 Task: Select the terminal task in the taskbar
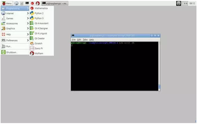tap(55, 3)
